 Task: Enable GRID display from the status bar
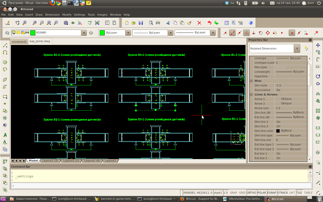[x=242, y=193]
